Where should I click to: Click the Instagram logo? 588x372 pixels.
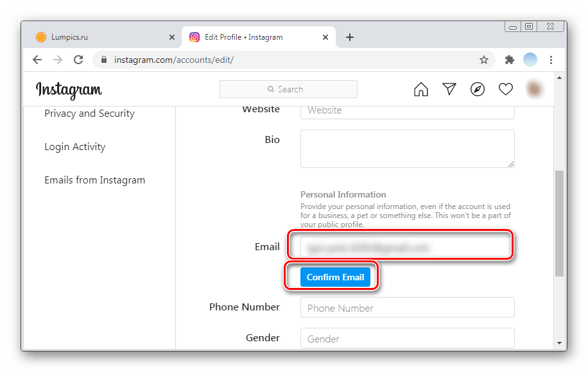pos(69,90)
